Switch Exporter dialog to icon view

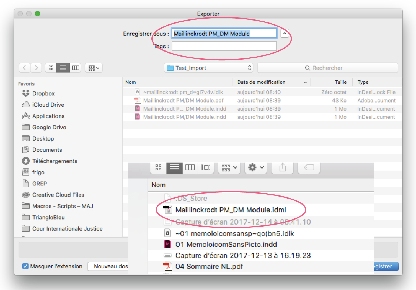(x=51, y=68)
